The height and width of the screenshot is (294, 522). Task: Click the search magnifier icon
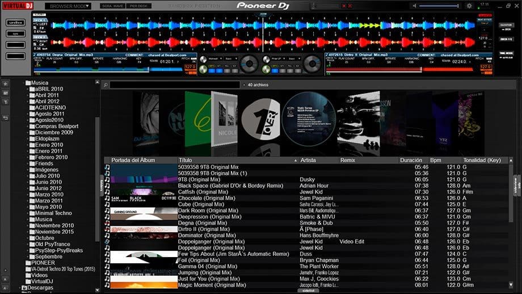[x=106, y=85]
